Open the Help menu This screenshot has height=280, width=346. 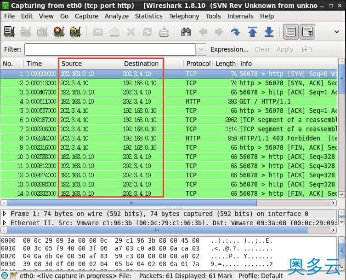267,16
